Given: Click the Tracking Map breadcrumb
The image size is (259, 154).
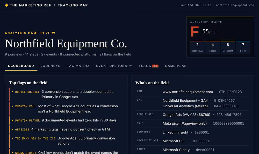Looking at the screenshot, I should click(x=73, y=5).
